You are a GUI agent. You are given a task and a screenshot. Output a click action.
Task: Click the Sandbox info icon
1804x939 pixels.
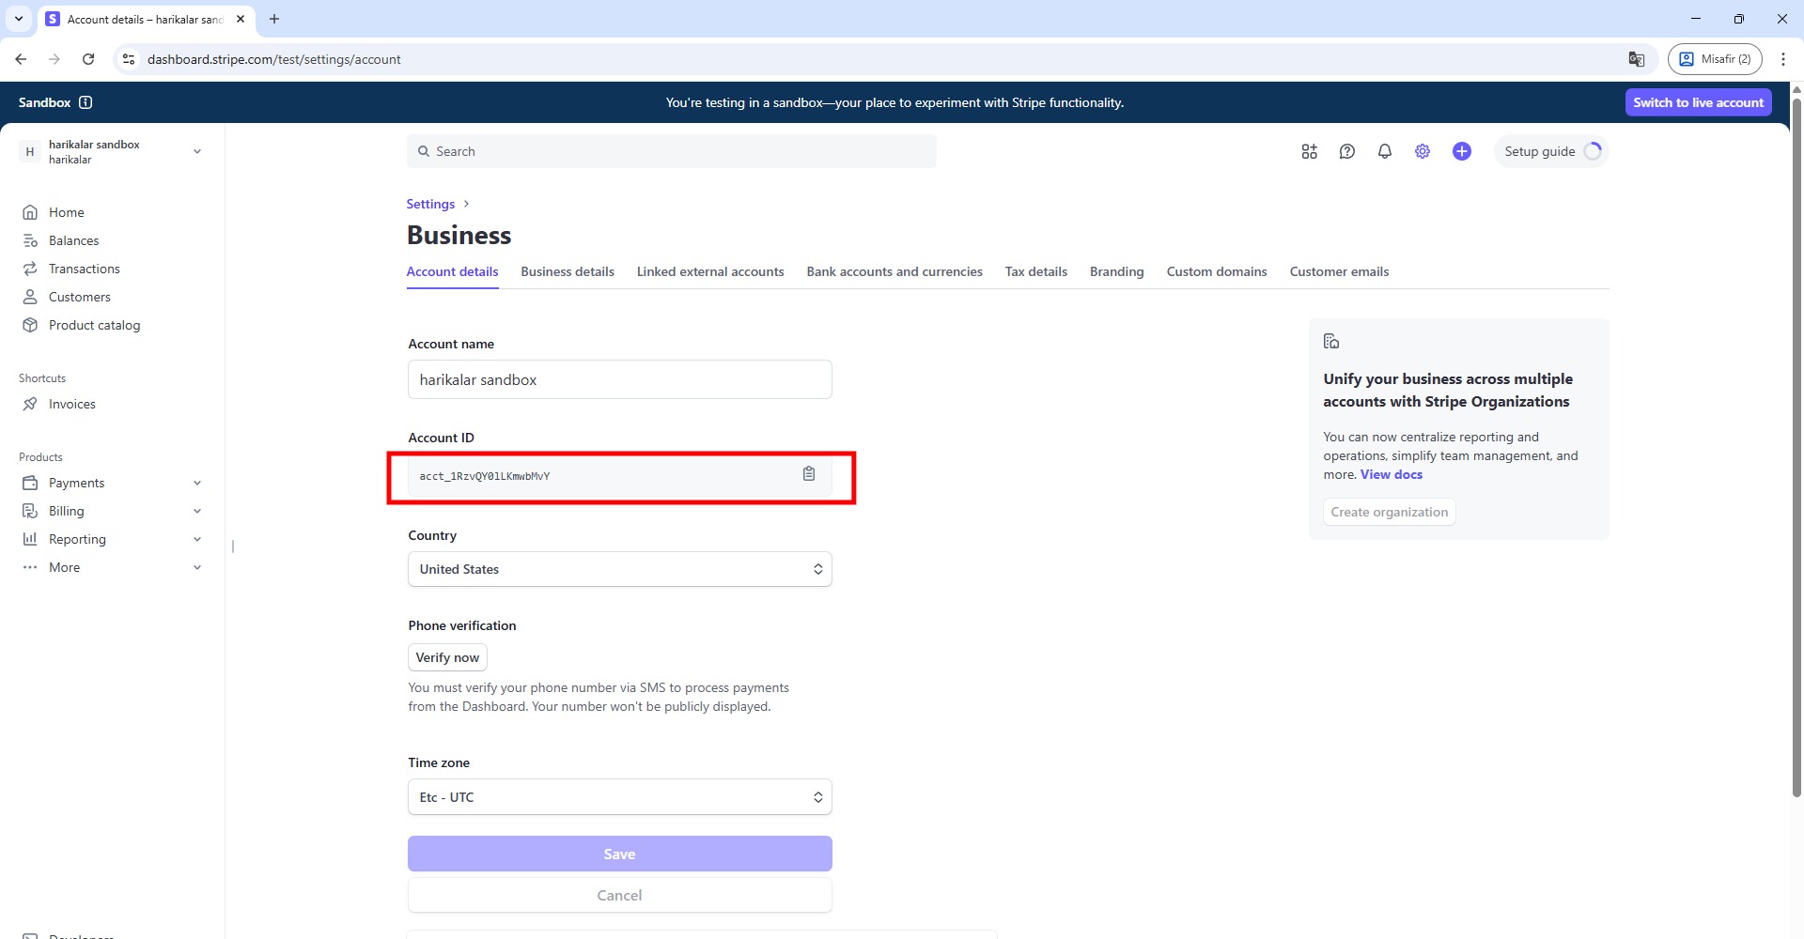tap(86, 102)
